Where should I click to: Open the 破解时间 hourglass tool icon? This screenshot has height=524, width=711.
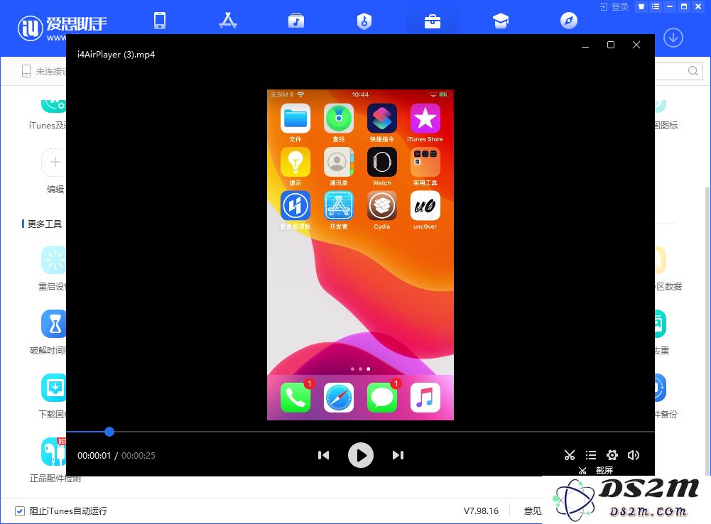(53, 324)
